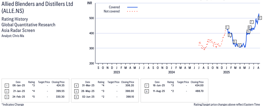Click chart marker box numbered 2
The height and width of the screenshot is (106, 263).
(x=230, y=35)
